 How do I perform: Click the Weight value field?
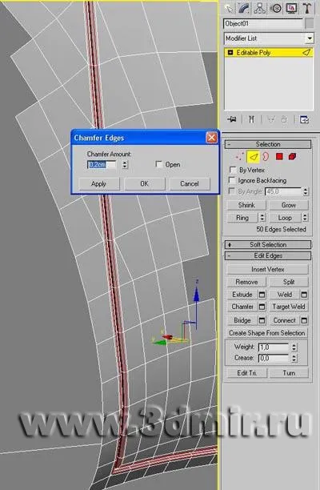tap(274, 347)
